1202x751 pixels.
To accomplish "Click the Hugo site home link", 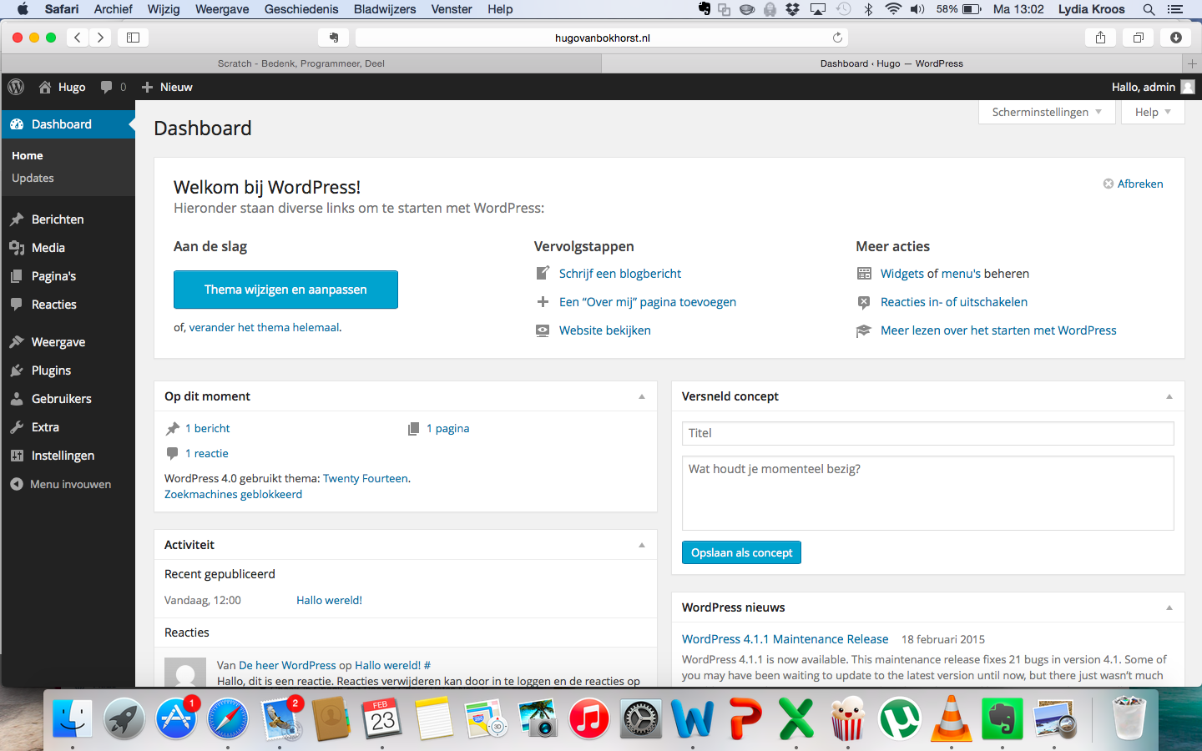I will 62,87.
